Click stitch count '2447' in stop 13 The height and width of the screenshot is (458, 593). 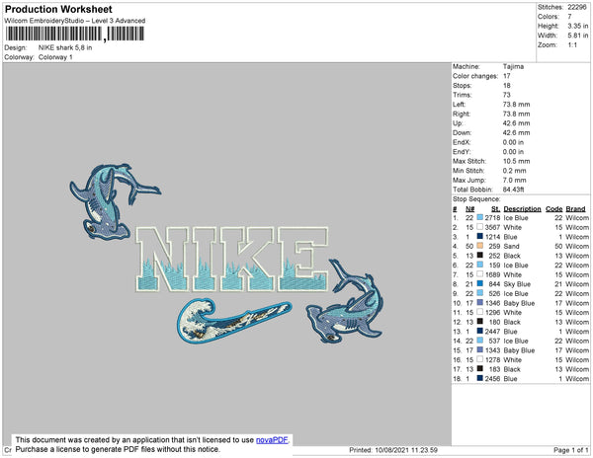tap(493, 331)
